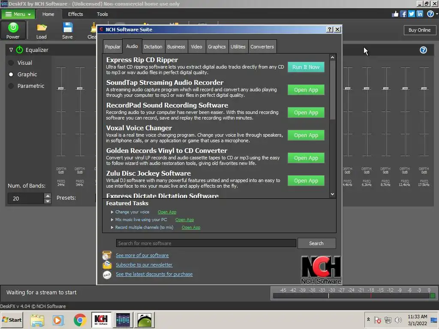The width and height of the screenshot is (439, 329).
Task: Click the Equalizer panel help icon
Action: tap(423, 50)
